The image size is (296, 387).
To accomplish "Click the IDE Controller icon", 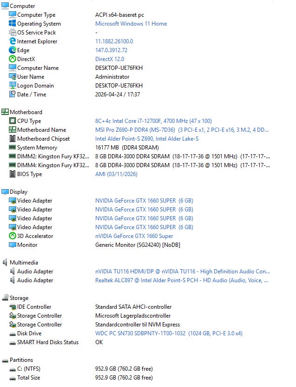I will [x=12, y=307].
